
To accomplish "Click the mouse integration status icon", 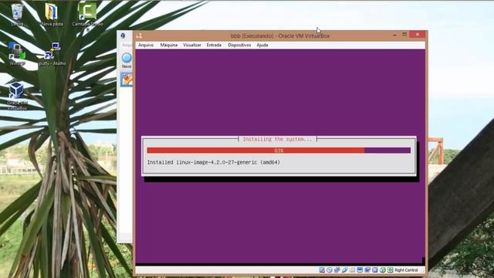I will (x=383, y=270).
